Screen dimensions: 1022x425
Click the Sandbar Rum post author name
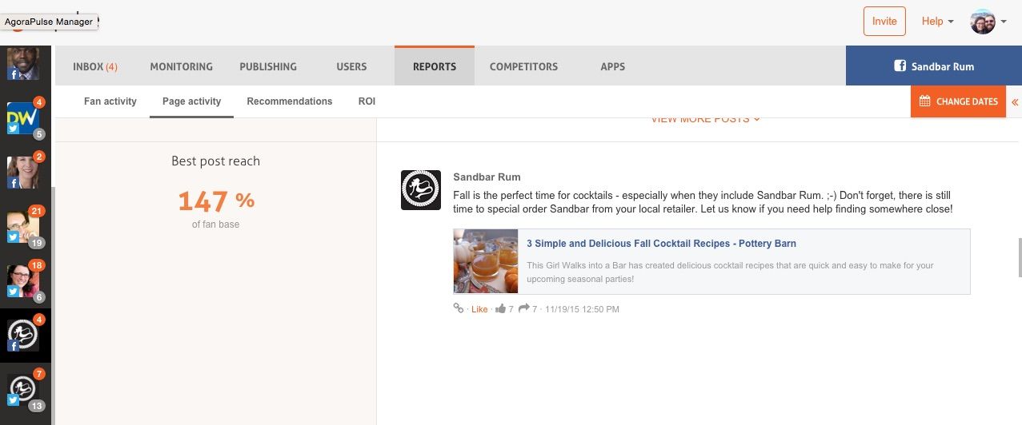coord(487,177)
